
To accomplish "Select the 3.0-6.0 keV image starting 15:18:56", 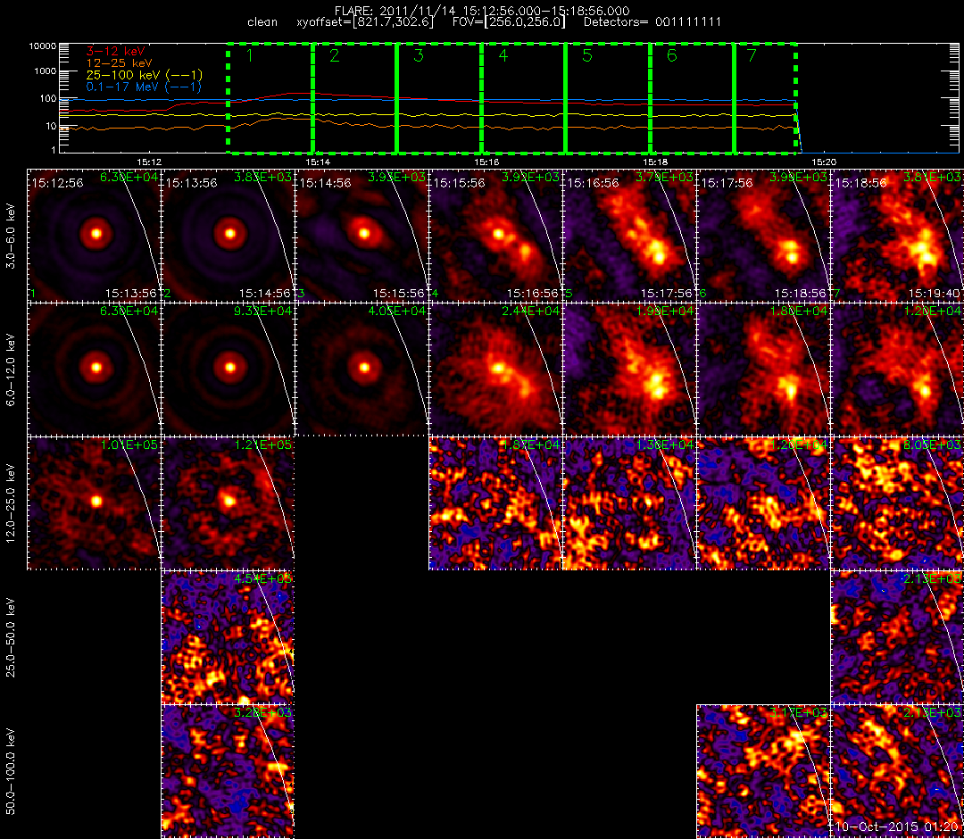I will [897, 235].
